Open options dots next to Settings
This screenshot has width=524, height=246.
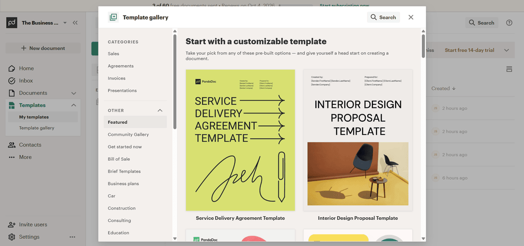72,237
